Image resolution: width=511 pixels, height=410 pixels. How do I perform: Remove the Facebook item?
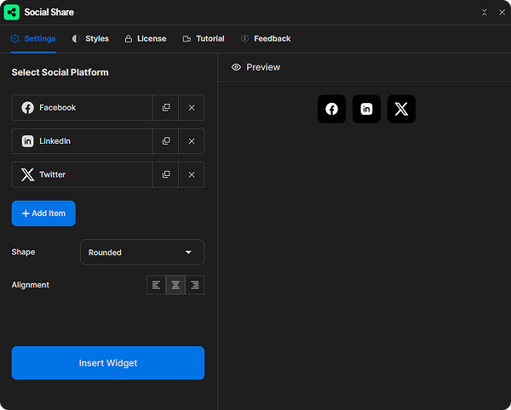pos(192,108)
